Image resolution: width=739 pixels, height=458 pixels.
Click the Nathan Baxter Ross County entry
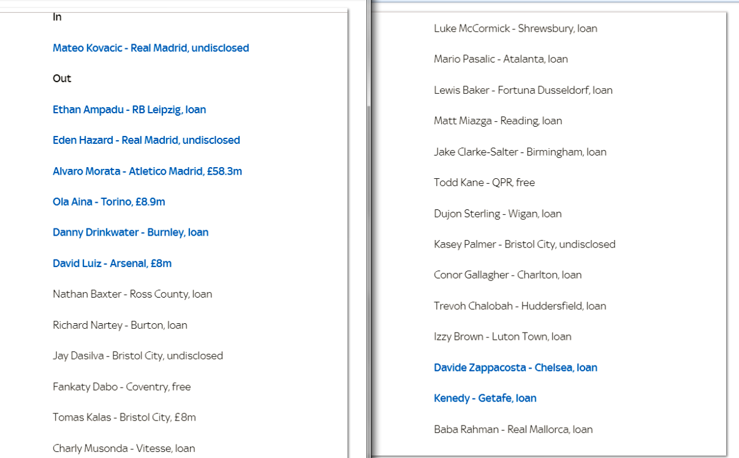point(132,294)
